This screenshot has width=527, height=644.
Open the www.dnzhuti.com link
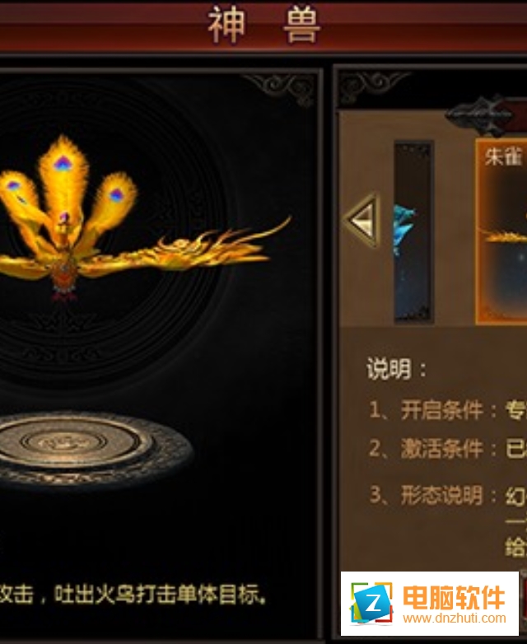[x=455, y=618]
